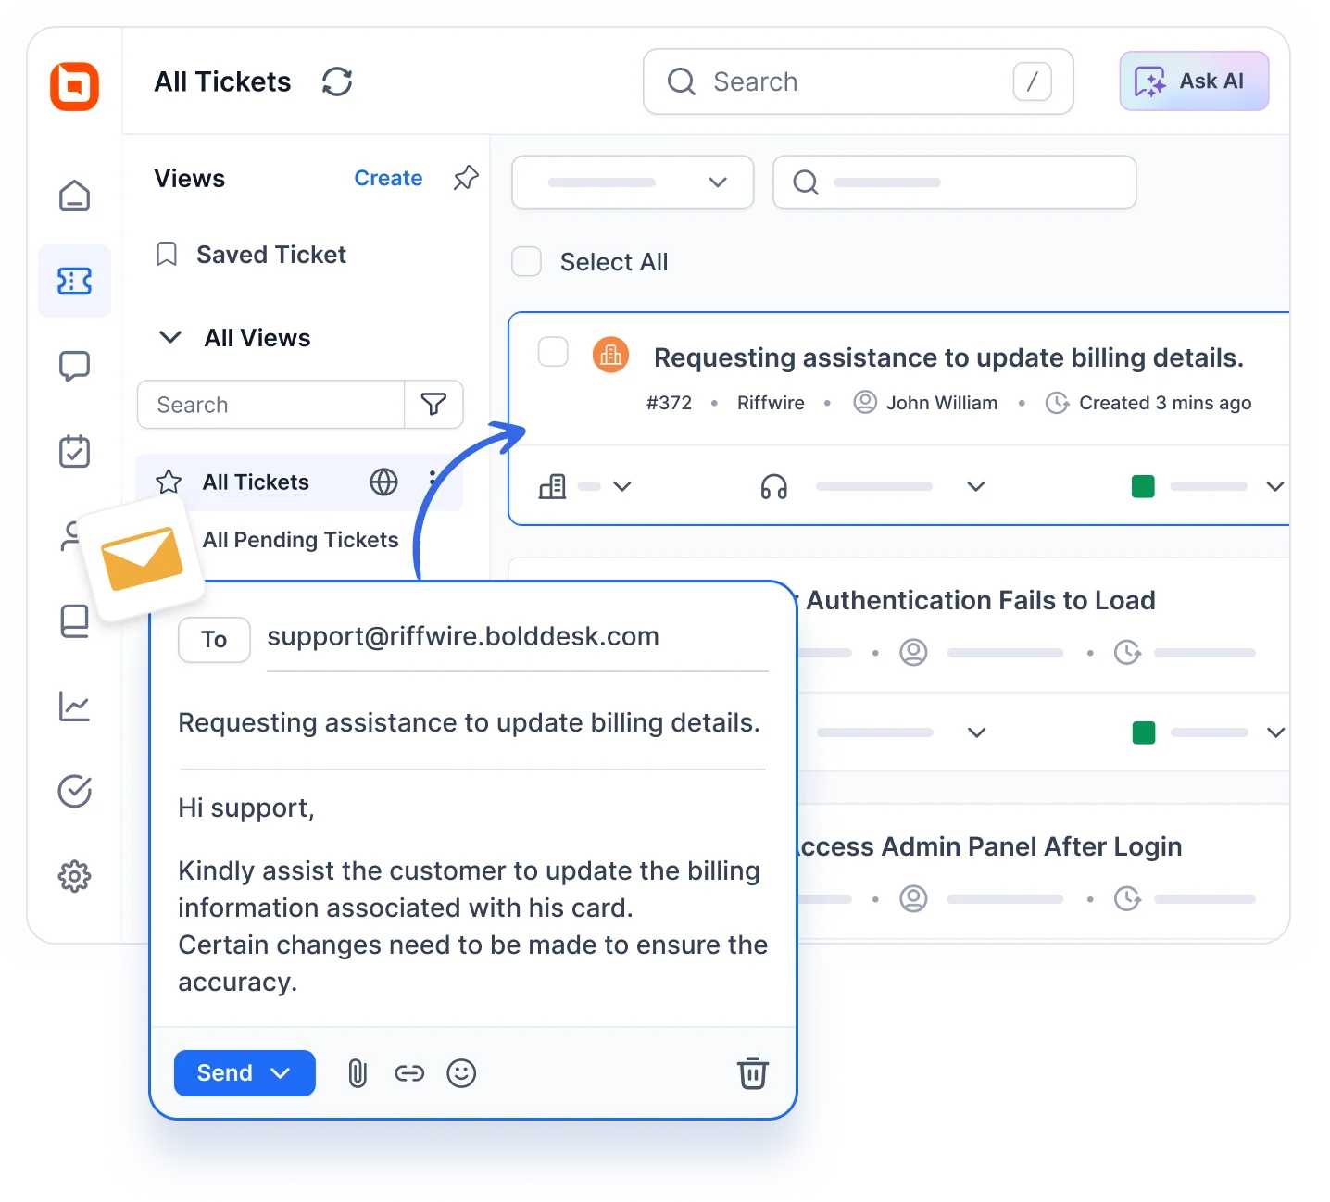This screenshot has width=1330, height=1202.
Task: Select the All Pending Tickets view
Action: tap(300, 540)
